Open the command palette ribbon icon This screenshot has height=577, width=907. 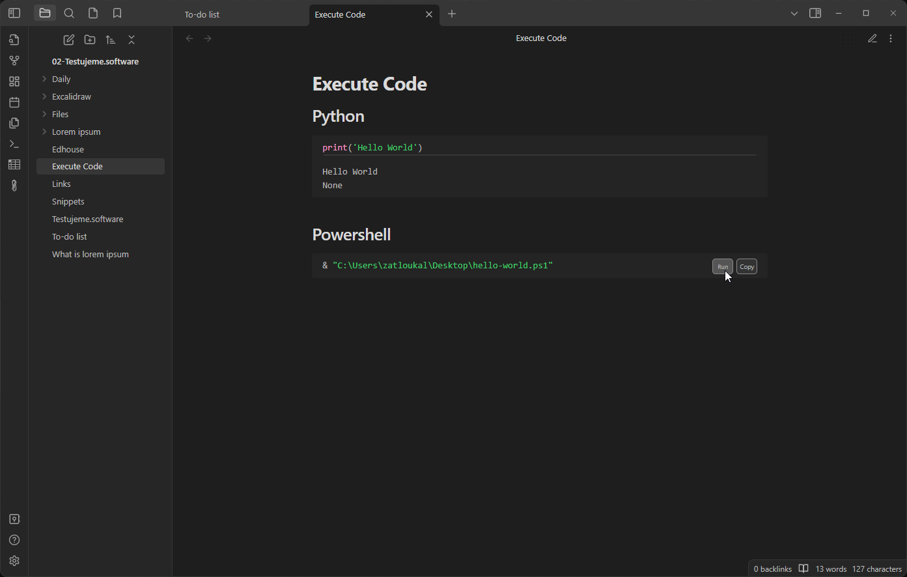point(14,144)
